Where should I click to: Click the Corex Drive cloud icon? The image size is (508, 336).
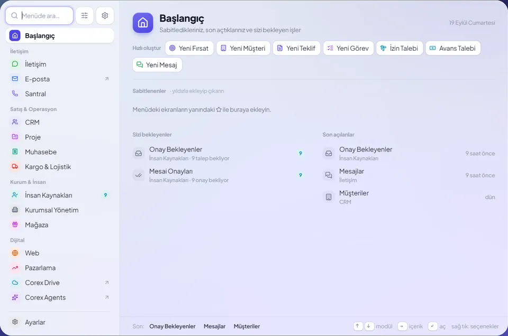pos(15,283)
